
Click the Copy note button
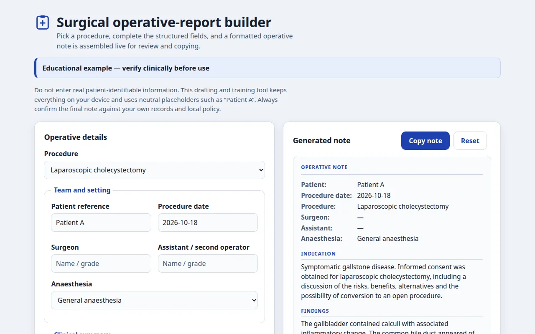[x=425, y=141]
